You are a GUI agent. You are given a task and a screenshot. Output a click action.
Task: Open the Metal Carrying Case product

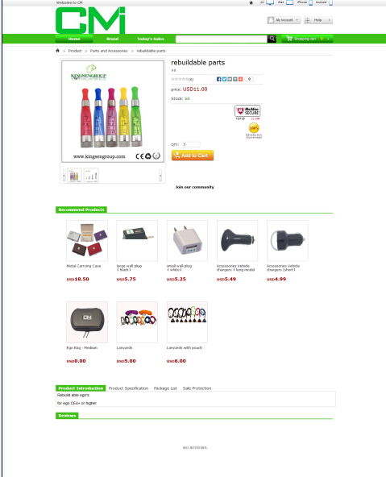point(87,241)
